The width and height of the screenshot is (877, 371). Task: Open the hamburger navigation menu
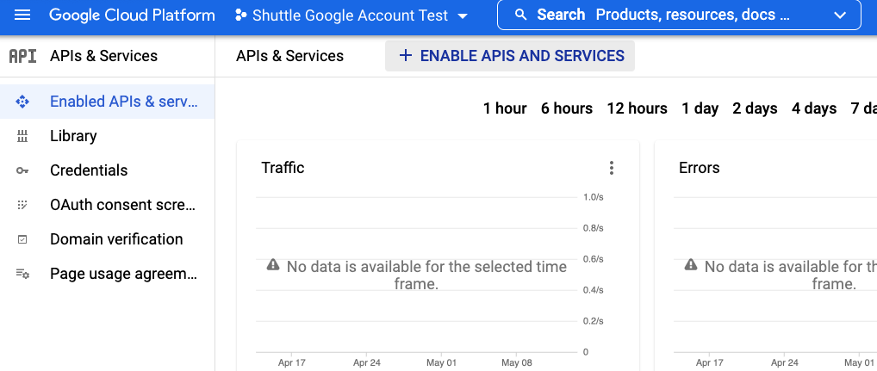(x=22, y=15)
